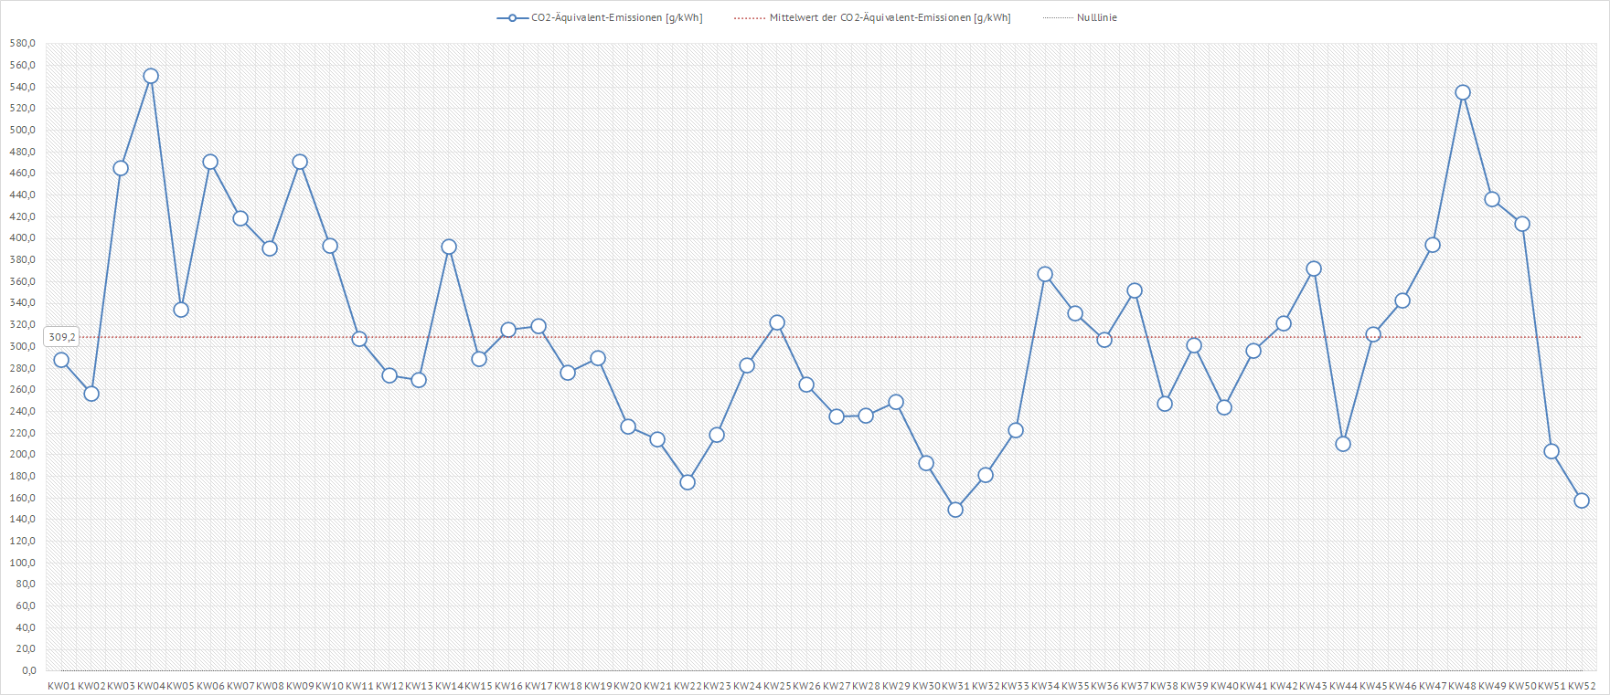Viewport: 1610px width, 695px height.
Task: Select the KW34 data point marker
Action: (x=1045, y=274)
